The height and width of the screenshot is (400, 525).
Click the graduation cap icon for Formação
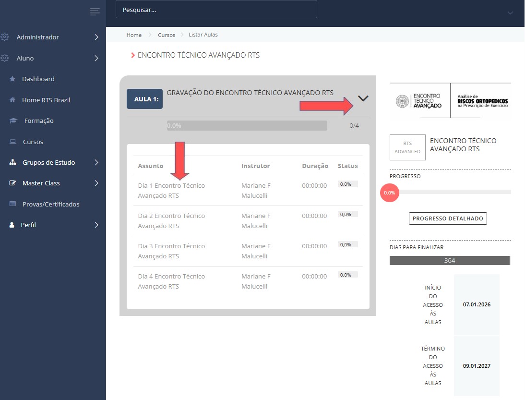click(x=13, y=121)
